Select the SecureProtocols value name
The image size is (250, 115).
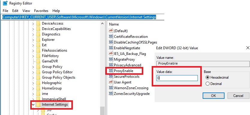click(126, 77)
